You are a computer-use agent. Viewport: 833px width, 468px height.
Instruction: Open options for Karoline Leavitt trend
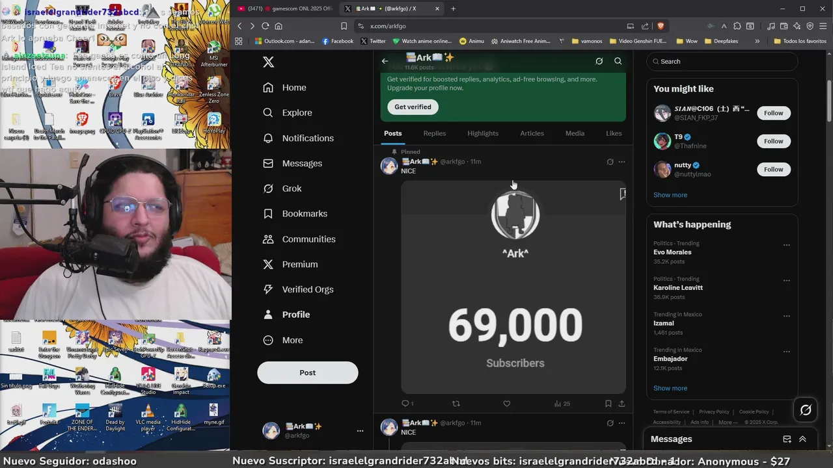[786, 281]
